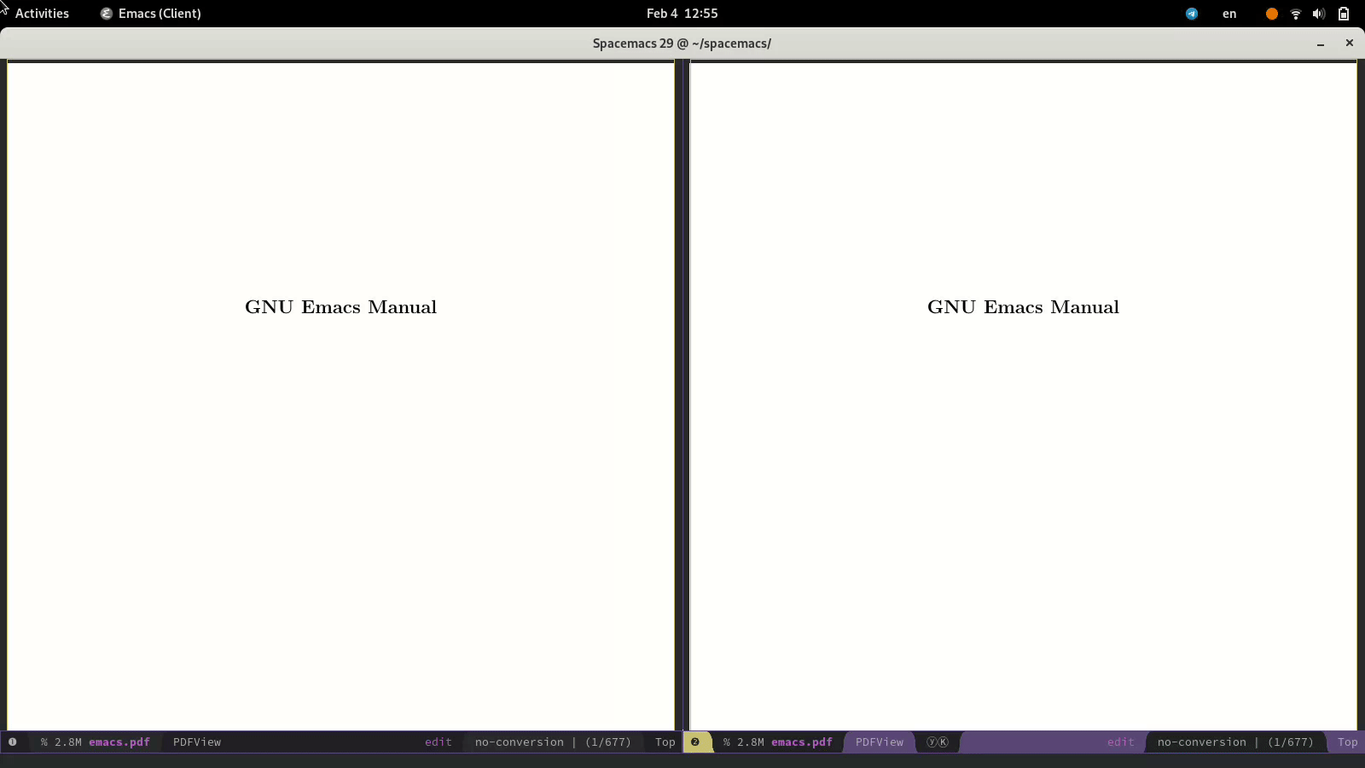Open the Telegram tray icon
1365x768 pixels.
[1192, 14]
